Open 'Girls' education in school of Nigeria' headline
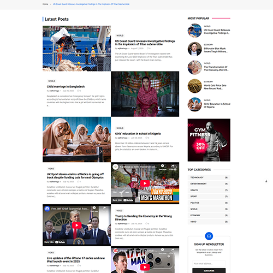The height and width of the screenshot is (273, 273). point(138,134)
